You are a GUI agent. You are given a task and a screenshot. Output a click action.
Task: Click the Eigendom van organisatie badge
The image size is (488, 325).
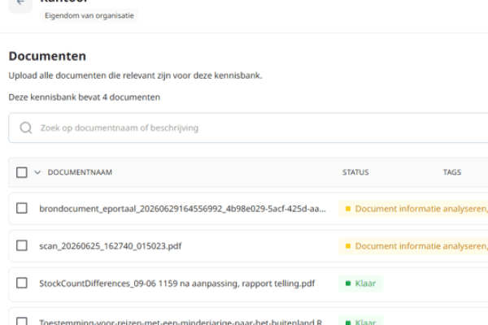click(89, 15)
